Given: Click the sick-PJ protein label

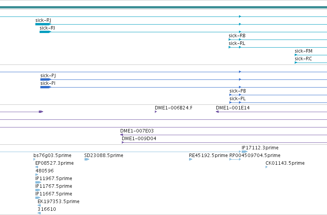Looking at the screenshot, I should tap(48, 76).
